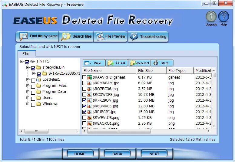
Task: Click file list scroll down arrow
Action: pos(214,126)
